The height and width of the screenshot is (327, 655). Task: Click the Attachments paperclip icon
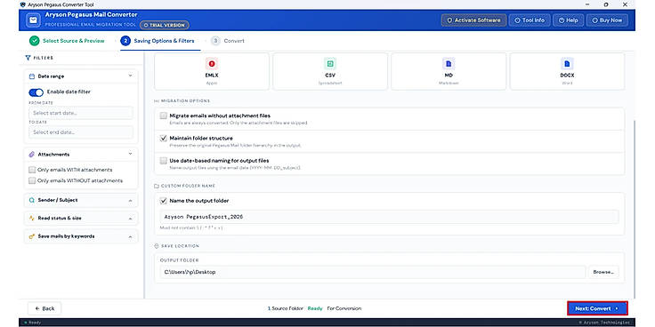tap(32, 155)
